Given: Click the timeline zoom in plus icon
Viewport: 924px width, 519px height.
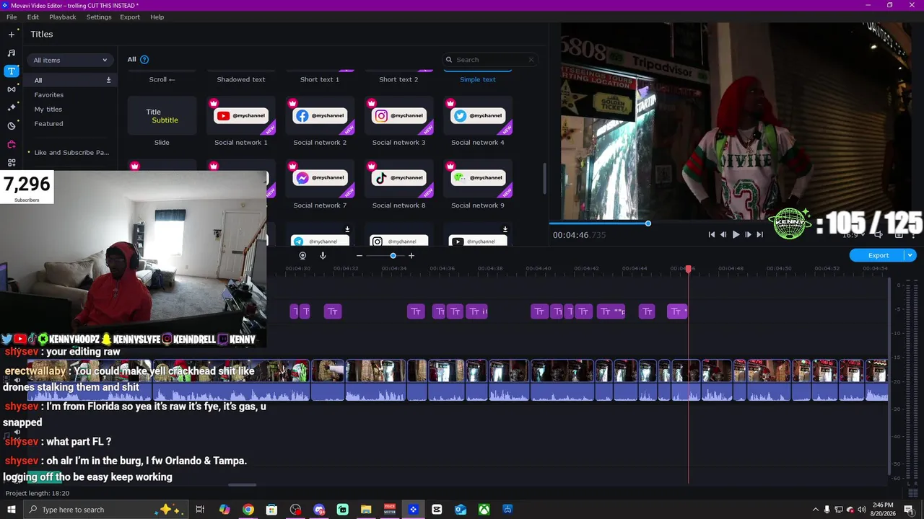Looking at the screenshot, I should coord(411,255).
